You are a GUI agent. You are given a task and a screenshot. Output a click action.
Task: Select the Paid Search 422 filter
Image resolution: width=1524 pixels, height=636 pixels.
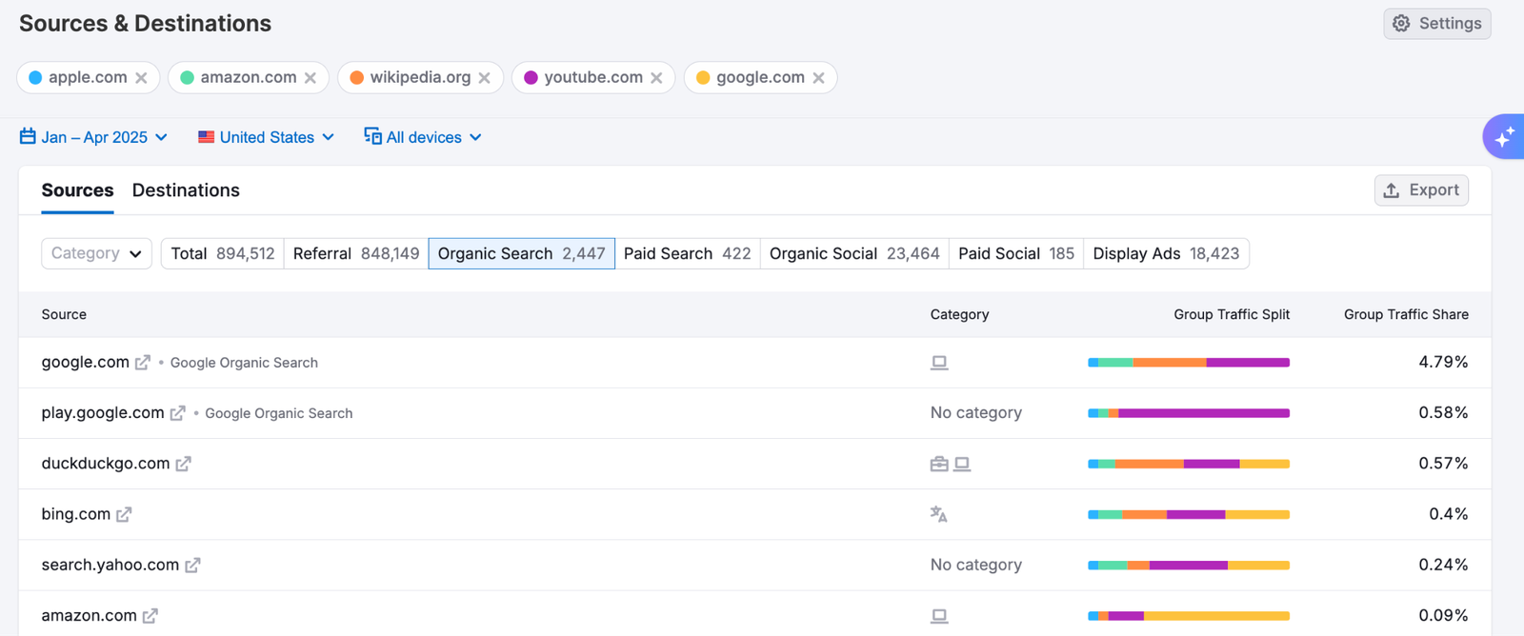click(687, 253)
